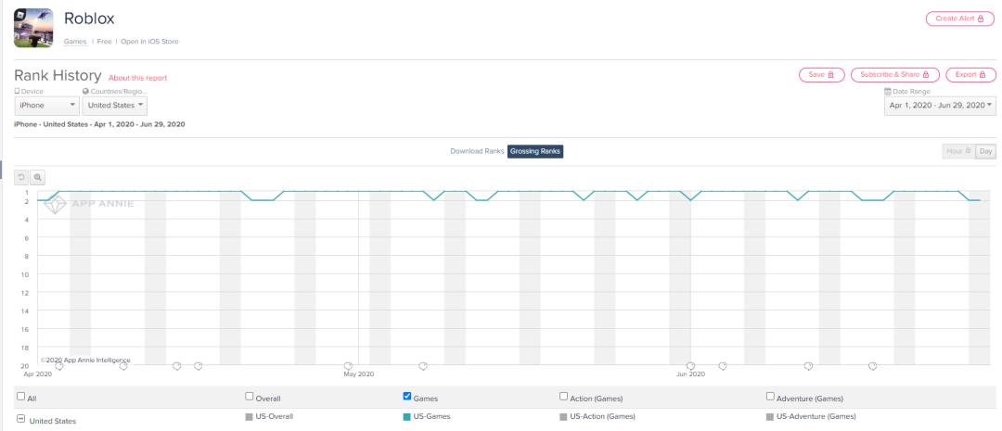Open the United States country dropdown

coord(116,106)
